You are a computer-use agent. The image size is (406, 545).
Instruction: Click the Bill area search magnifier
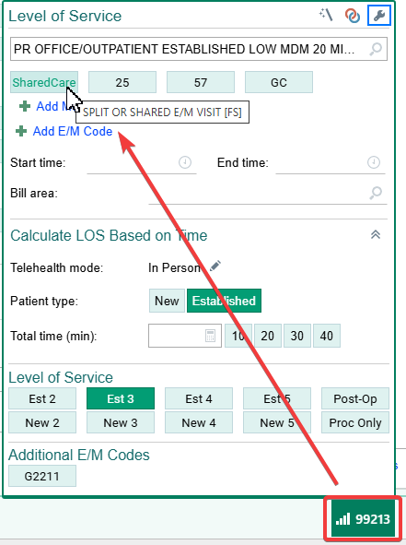point(376,193)
